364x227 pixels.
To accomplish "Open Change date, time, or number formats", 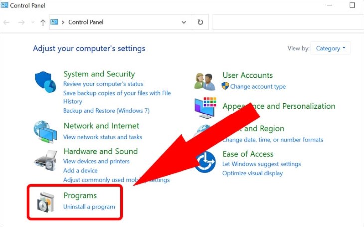I will [x=273, y=140].
